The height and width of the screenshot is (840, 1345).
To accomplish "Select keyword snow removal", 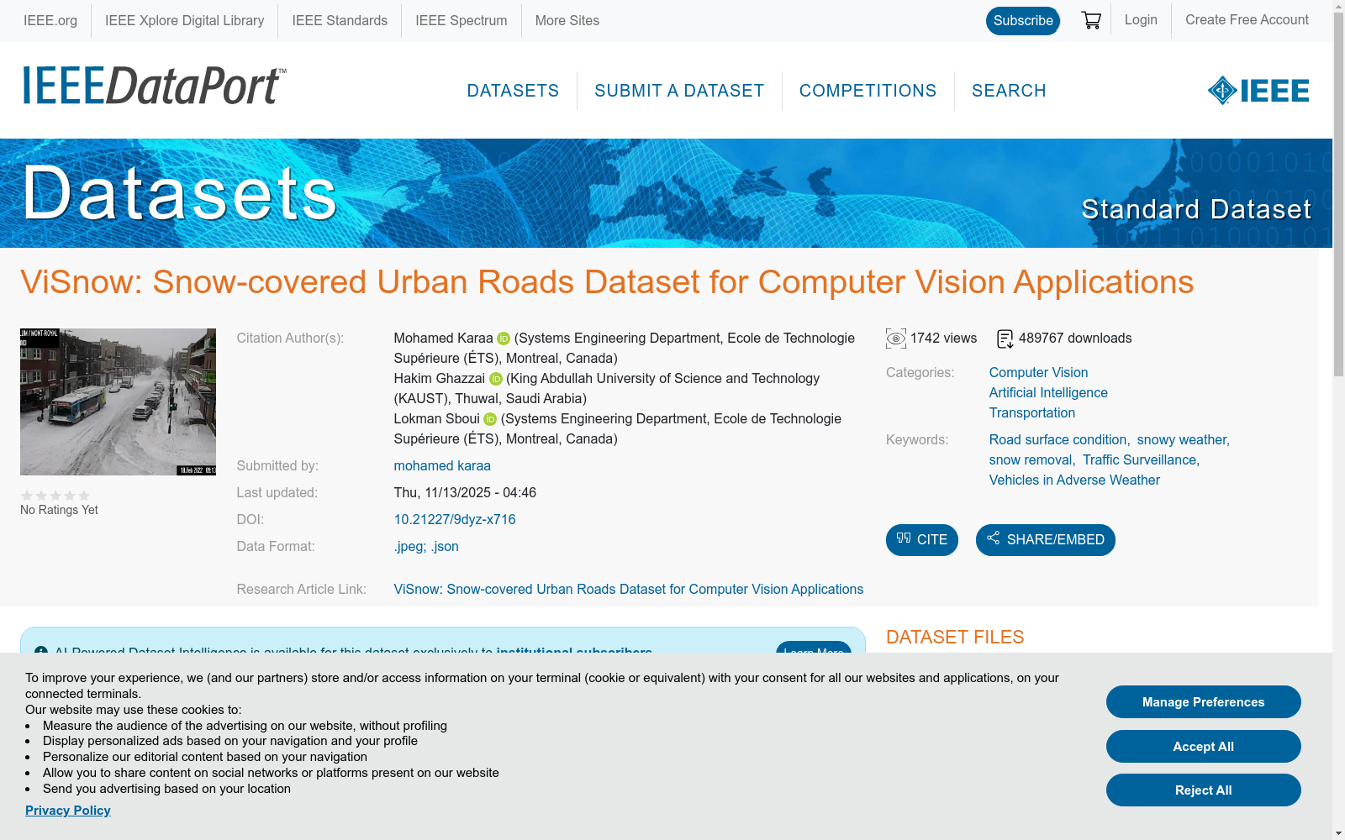I will click(x=1031, y=459).
